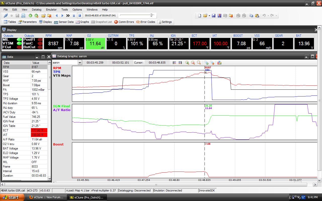Screen dimensions: 322x201
Task: Open the Windows menu
Action: [x=92, y=10]
